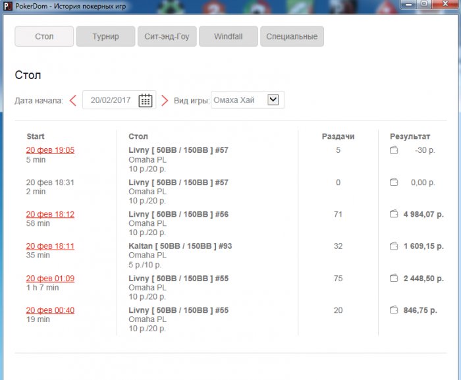Select the Раздачи column header
Viewport: 461px width, 380px height.
click(338, 136)
